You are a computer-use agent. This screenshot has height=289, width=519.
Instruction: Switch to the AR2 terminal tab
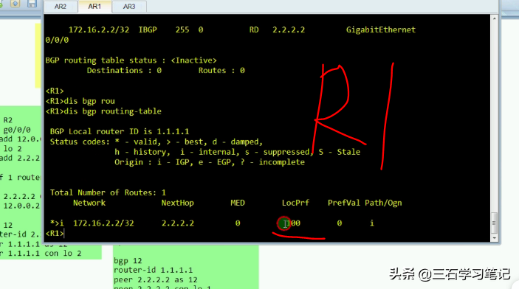click(x=61, y=7)
